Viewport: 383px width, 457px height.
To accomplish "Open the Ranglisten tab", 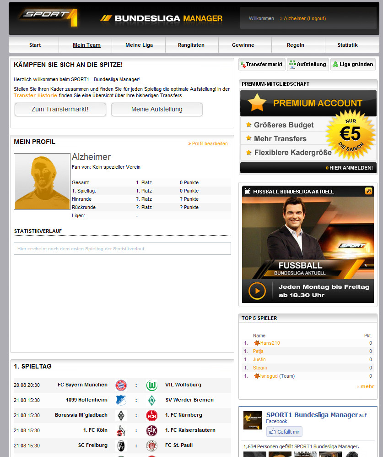I will [191, 45].
